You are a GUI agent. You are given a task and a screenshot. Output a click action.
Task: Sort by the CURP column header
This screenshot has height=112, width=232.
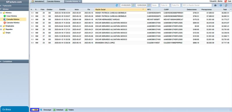click(174, 10)
